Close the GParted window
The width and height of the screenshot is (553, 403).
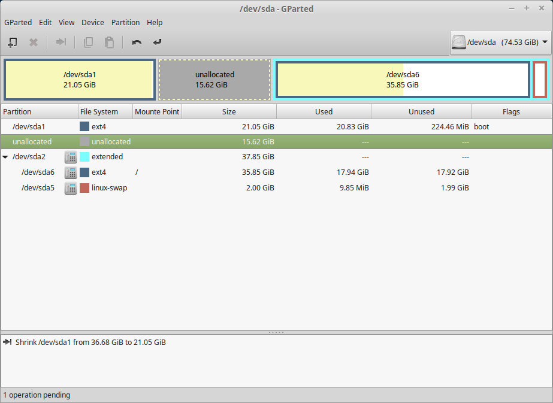coord(542,8)
